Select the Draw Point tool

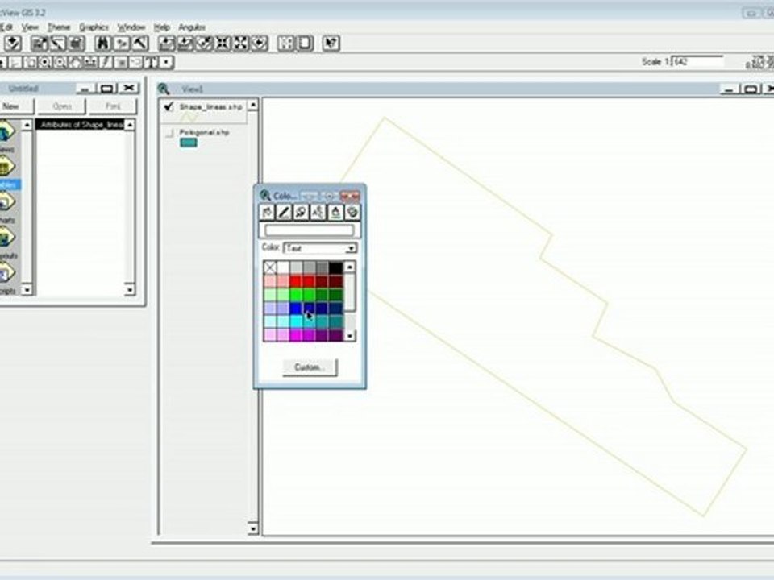coord(166,62)
